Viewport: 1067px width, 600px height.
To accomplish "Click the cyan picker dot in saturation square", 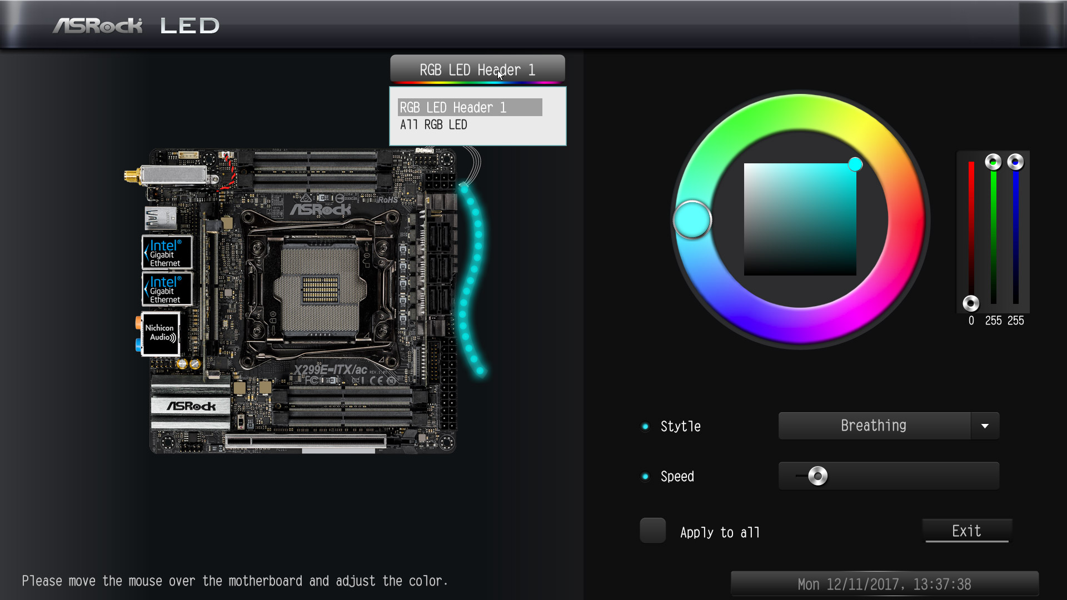I will point(855,164).
